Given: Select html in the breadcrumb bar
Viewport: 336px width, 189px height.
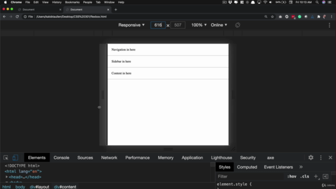Looking at the screenshot, I should [6, 187].
